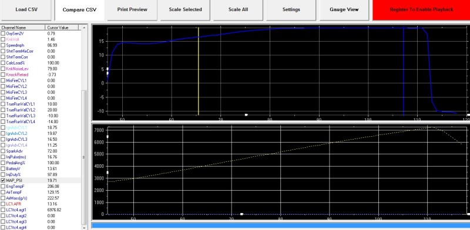Check the InjPulse(ms) checkbox
This screenshot has width=470, height=230.
[3, 157]
